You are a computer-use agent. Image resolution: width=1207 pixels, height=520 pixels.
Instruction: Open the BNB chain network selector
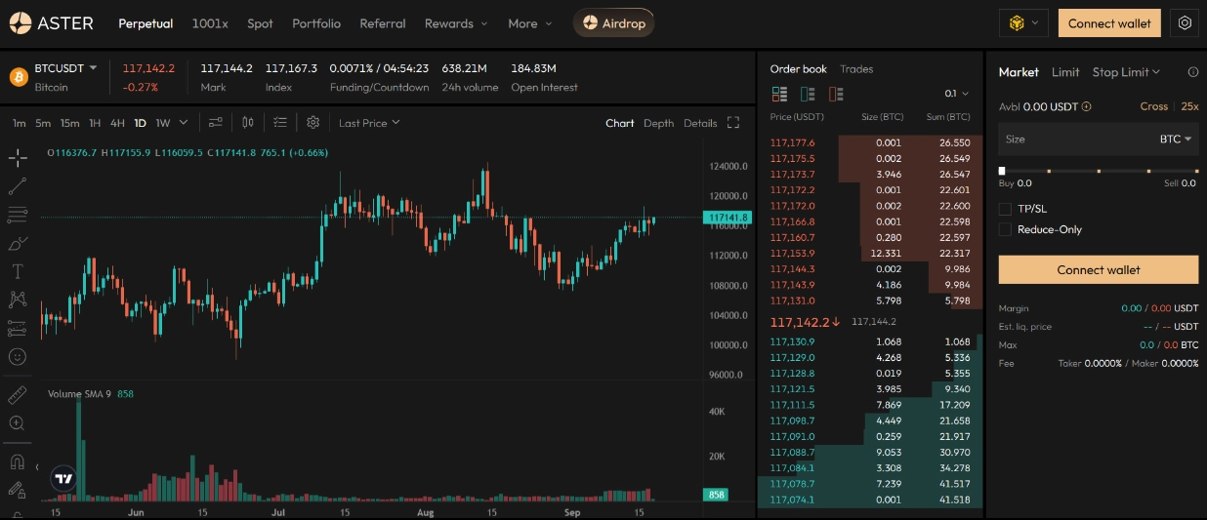1023,23
